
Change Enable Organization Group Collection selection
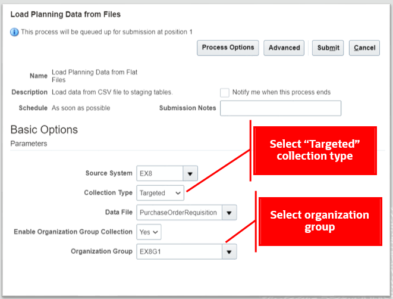pos(149,232)
